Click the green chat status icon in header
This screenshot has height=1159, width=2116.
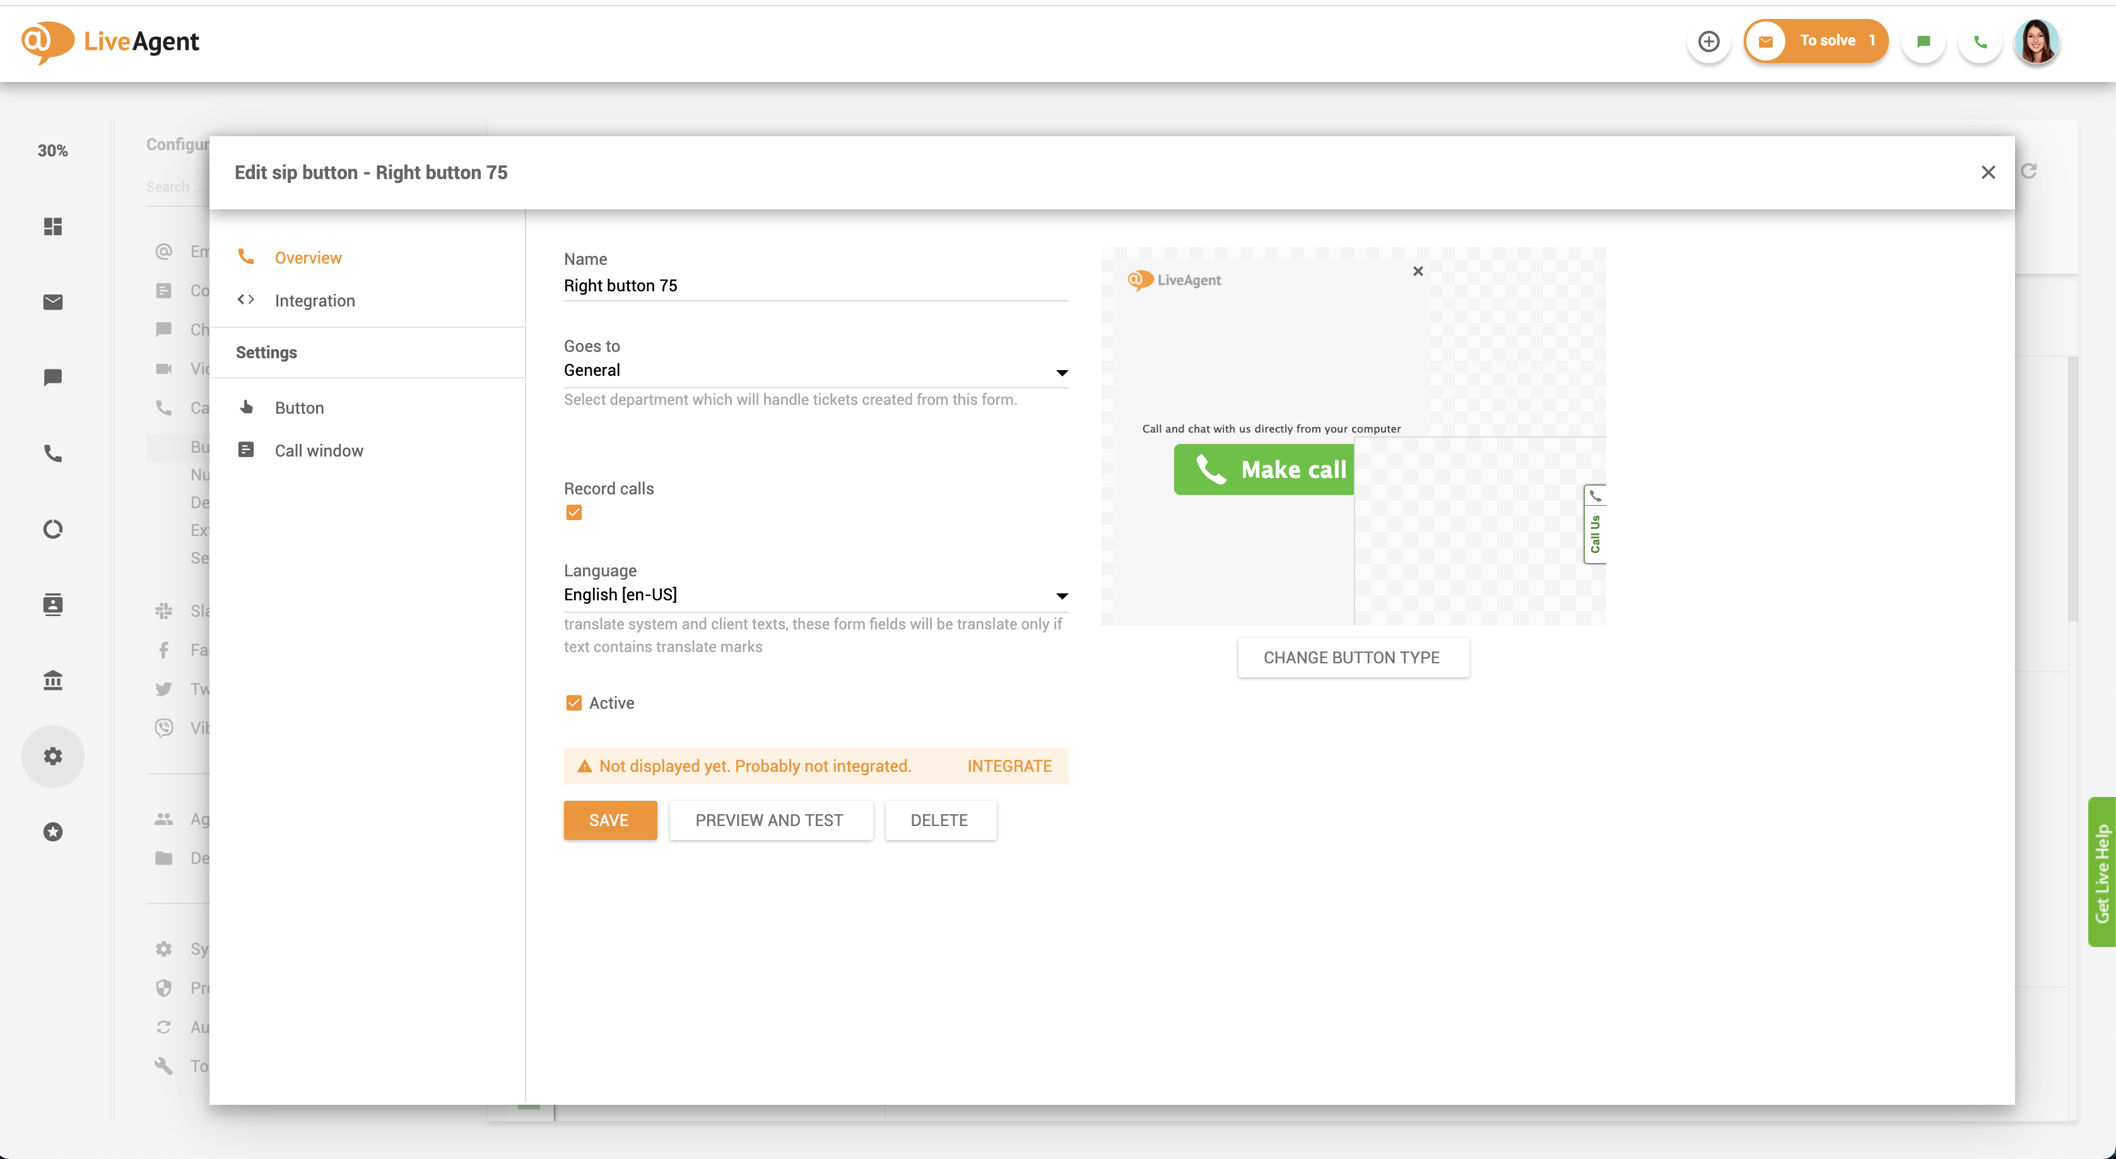coord(1923,41)
